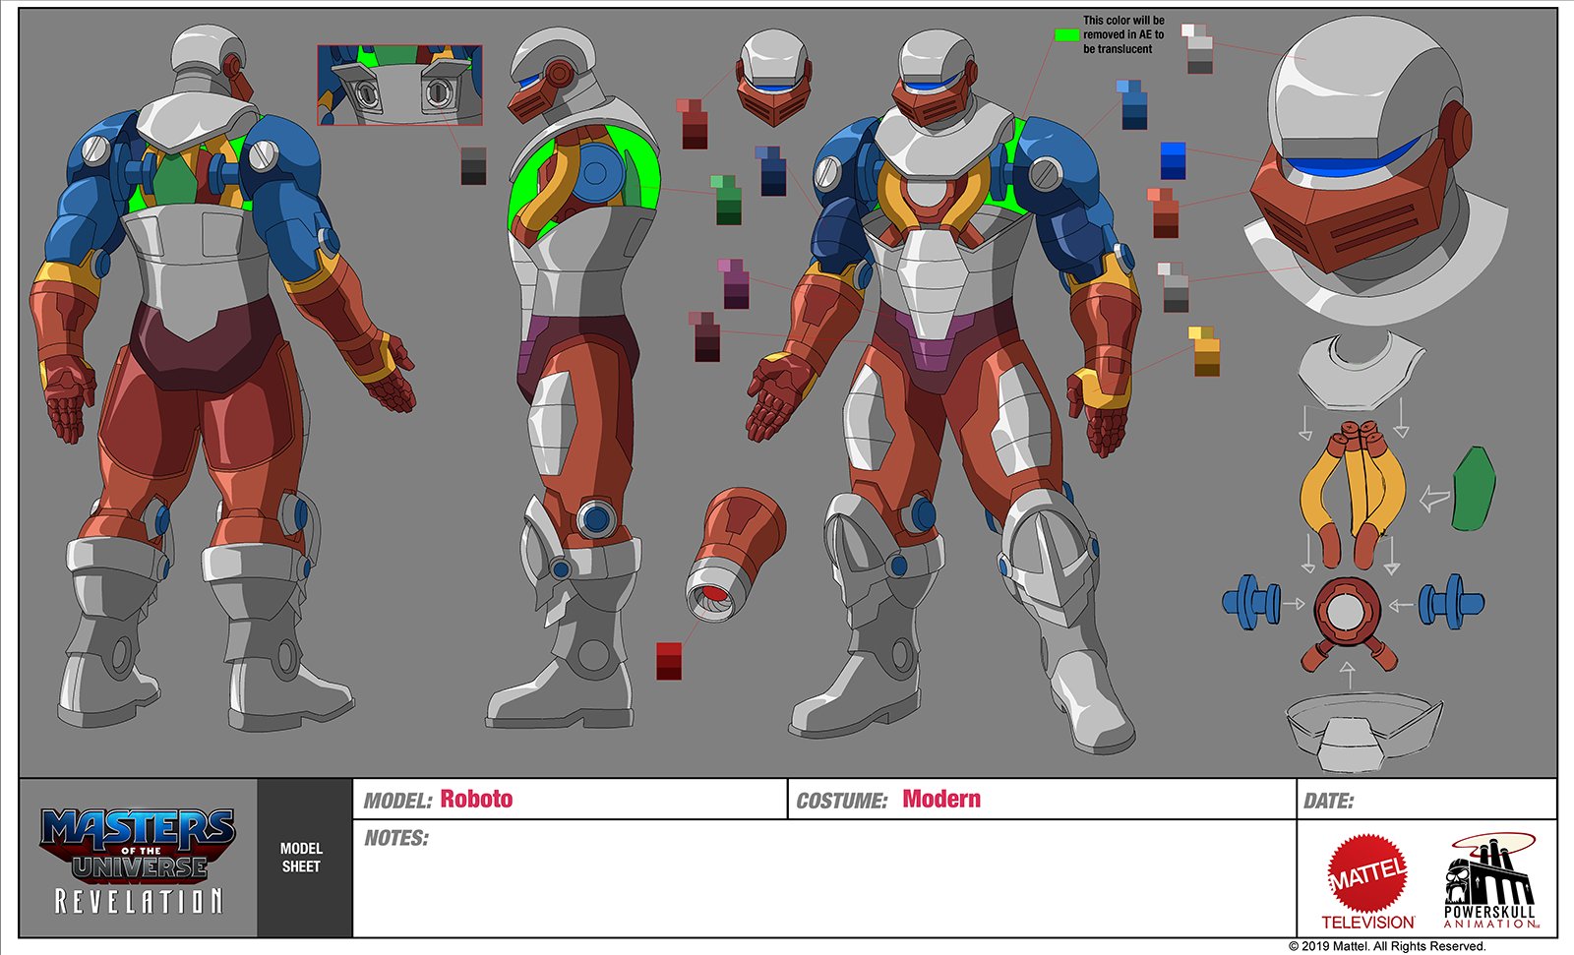Click the 'NOTES:' field label
1574x955 pixels.
[396, 838]
